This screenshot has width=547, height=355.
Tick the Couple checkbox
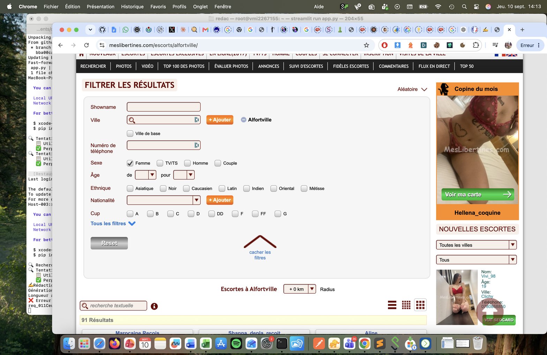point(218,163)
